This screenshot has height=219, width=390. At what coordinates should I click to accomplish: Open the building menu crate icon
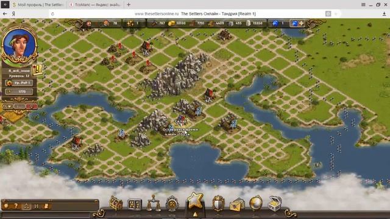point(116,203)
